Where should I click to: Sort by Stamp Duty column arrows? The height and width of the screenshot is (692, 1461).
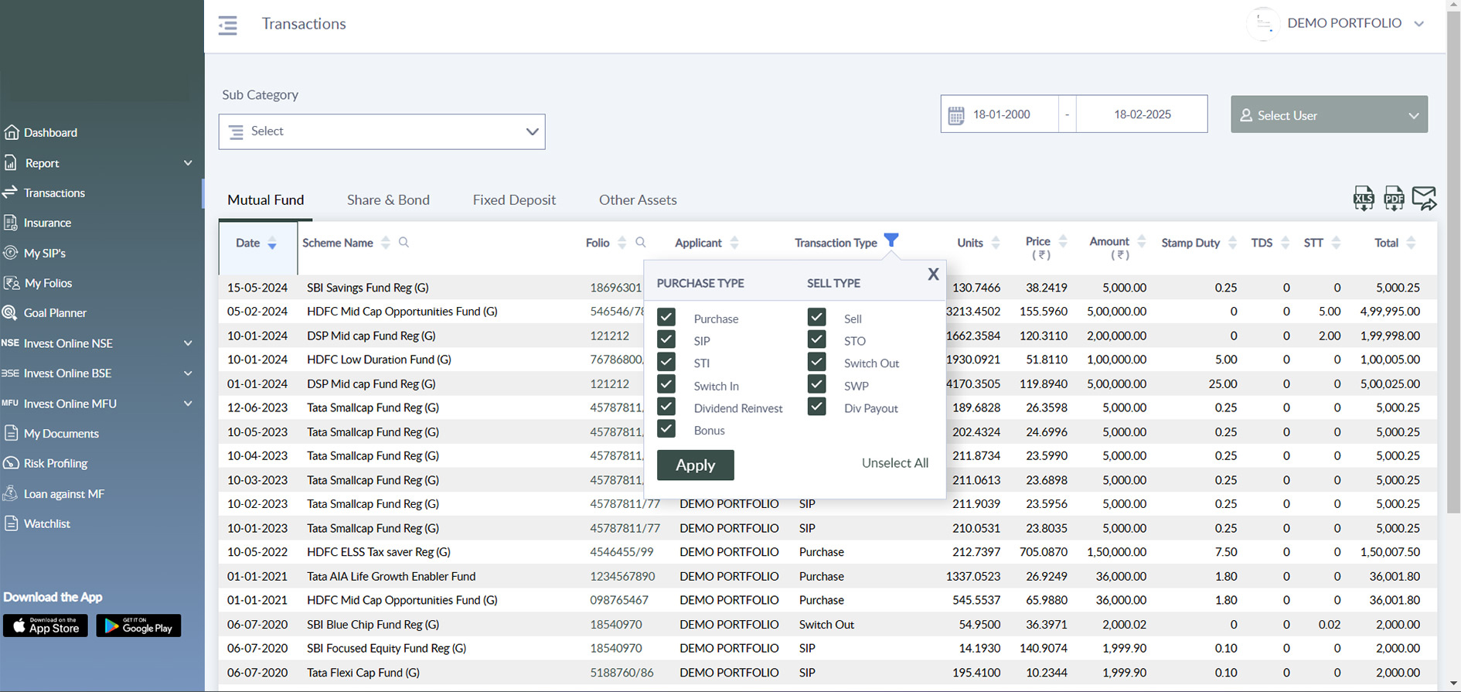tap(1232, 243)
